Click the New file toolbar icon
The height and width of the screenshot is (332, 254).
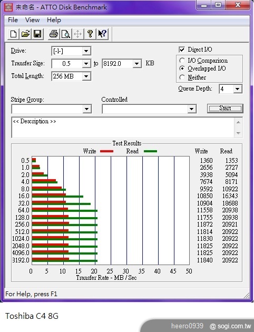tap(14, 34)
